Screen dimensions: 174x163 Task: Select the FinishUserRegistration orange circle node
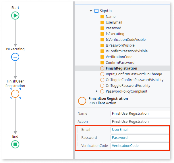tap(15, 94)
